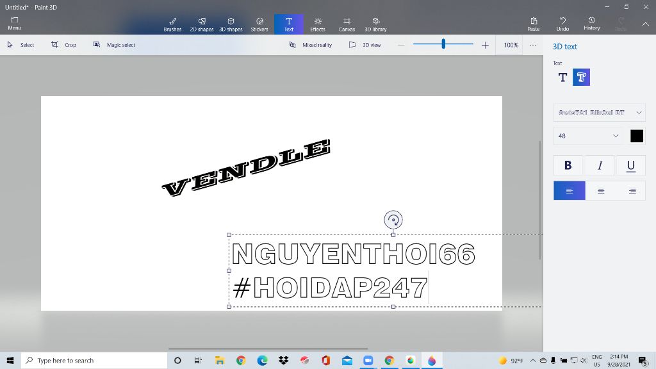Click the #HOIDAP247 text line
This screenshot has width=656, height=369.
pyautogui.click(x=330, y=288)
